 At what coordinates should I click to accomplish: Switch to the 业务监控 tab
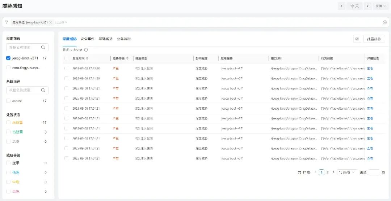(x=124, y=39)
